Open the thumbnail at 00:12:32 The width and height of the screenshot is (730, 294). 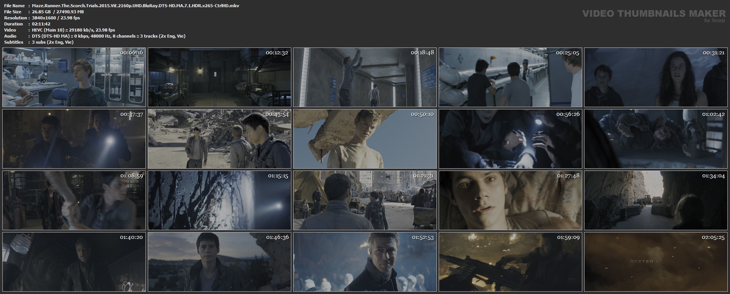pyautogui.click(x=219, y=77)
